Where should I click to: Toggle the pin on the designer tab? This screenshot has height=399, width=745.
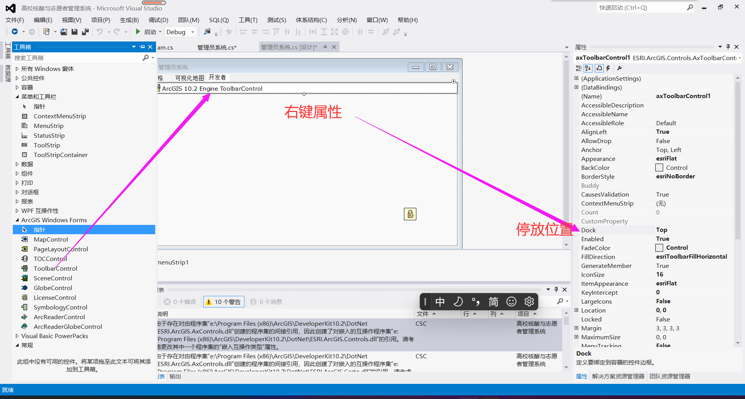click(325, 47)
